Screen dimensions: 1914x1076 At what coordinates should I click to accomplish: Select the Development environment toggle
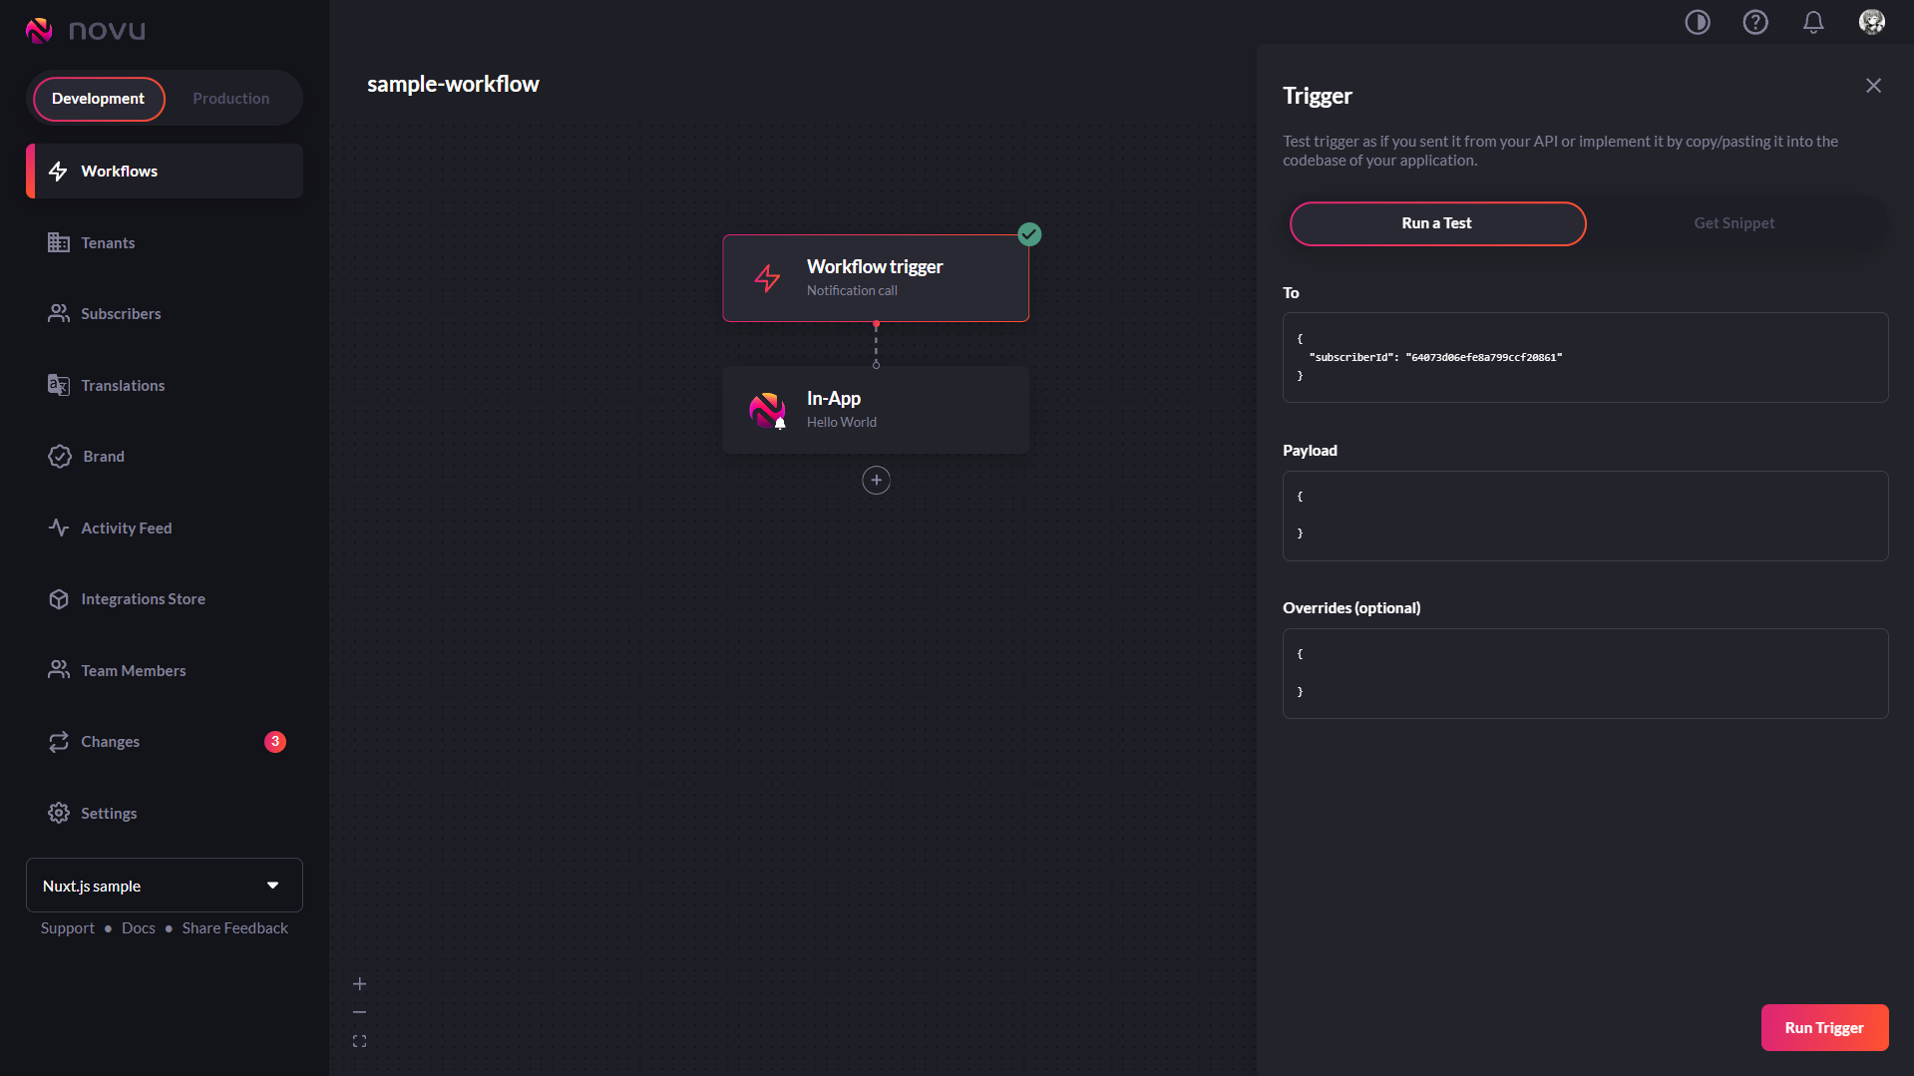98,98
